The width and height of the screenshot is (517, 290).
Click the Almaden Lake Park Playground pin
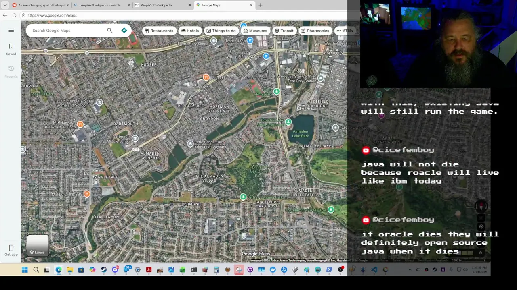[x=288, y=122]
